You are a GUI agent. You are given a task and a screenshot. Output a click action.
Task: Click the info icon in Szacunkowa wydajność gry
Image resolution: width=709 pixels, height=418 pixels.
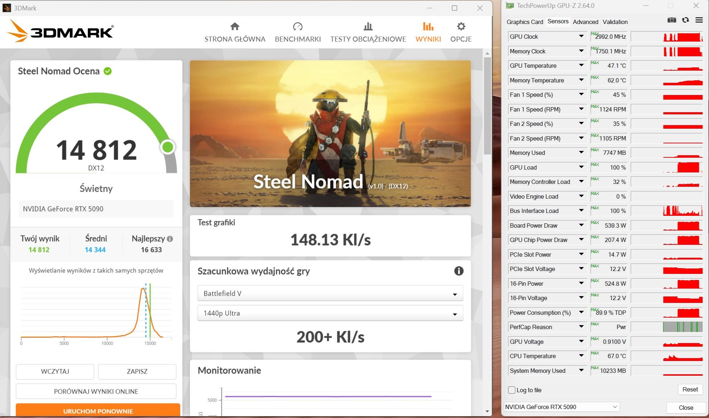(459, 271)
